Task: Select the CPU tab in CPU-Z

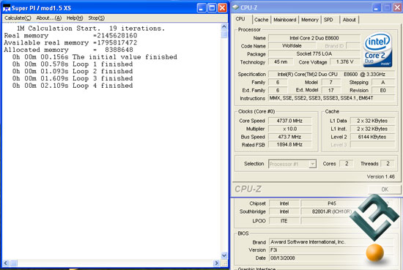Action: point(240,19)
